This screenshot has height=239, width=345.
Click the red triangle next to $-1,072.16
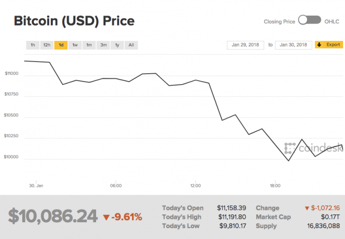point(307,208)
